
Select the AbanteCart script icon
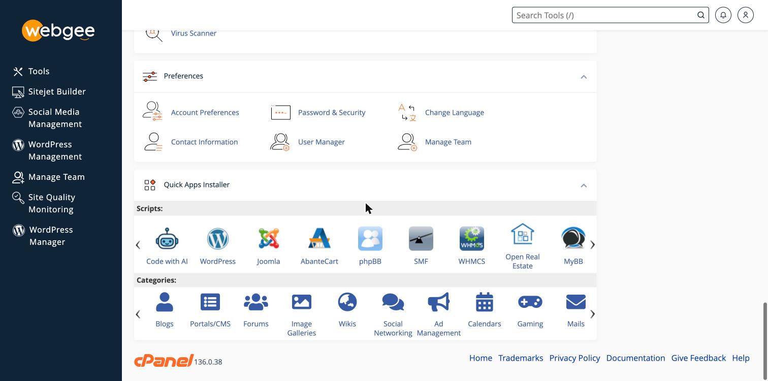[x=319, y=238]
